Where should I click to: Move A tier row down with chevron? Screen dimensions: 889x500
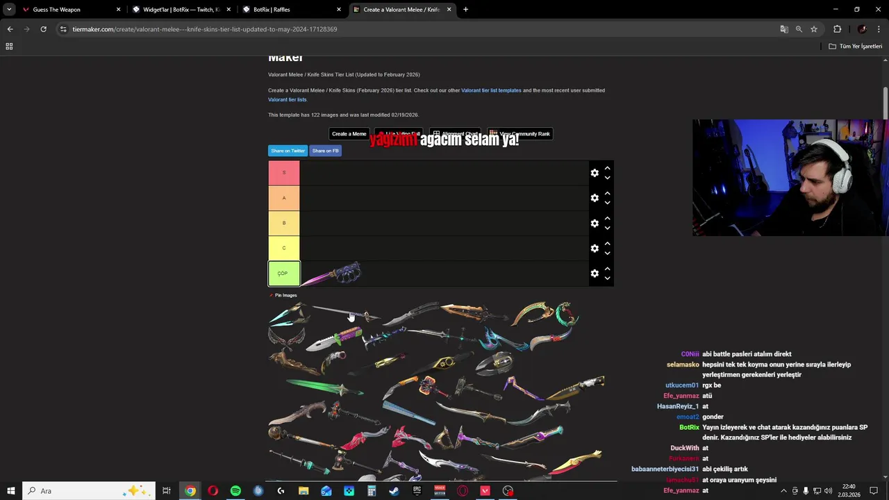[x=607, y=203]
